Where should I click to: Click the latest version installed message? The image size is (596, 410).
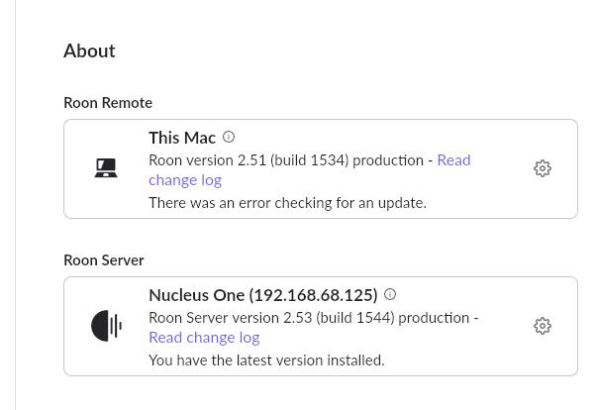[266, 360]
